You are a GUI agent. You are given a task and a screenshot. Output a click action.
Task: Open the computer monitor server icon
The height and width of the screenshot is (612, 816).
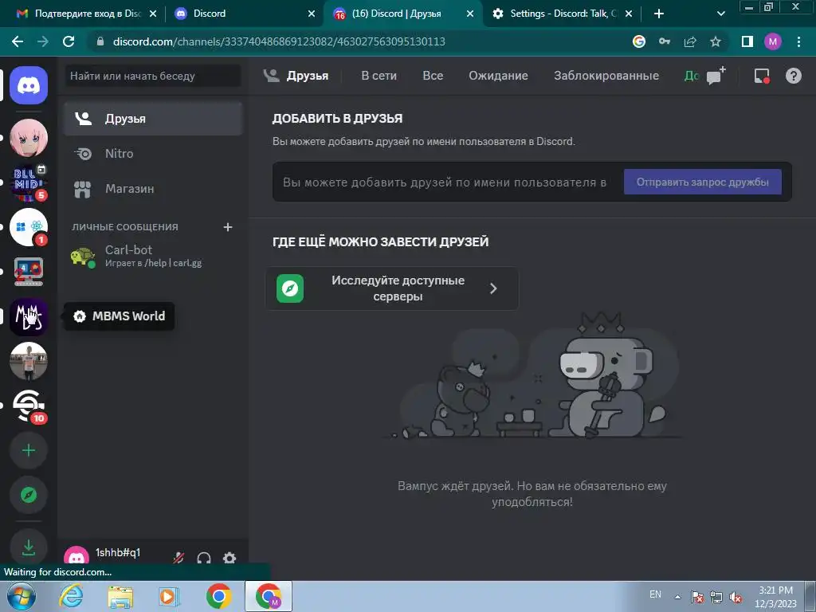coord(29,273)
